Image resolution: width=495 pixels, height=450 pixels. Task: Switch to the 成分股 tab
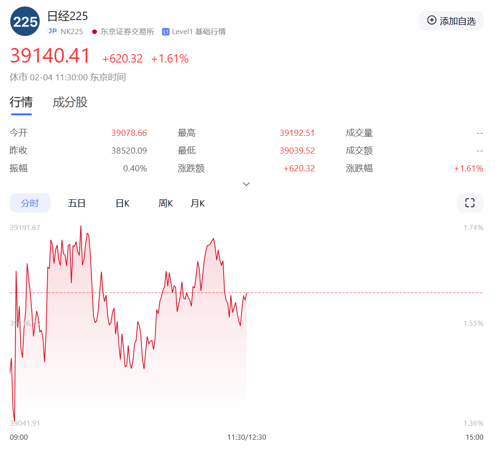(x=70, y=102)
